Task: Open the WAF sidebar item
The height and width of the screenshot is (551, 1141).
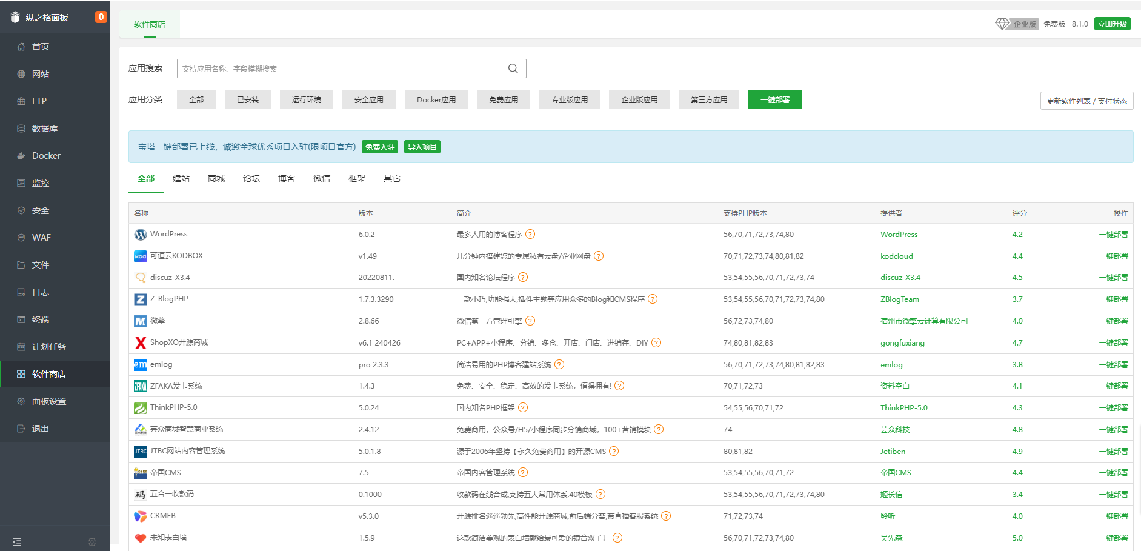Action: 55,238
